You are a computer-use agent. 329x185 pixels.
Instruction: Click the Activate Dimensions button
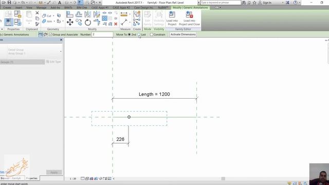click(183, 34)
